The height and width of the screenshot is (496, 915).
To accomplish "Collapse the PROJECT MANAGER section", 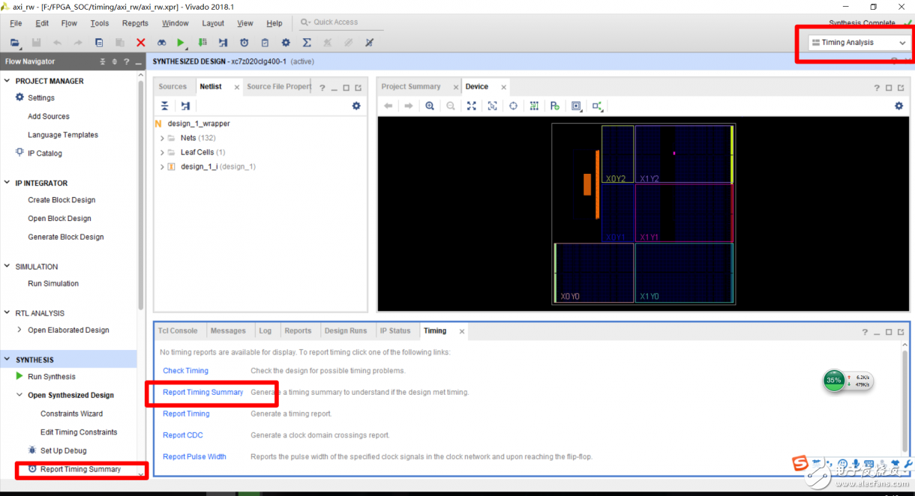I will click(x=7, y=81).
